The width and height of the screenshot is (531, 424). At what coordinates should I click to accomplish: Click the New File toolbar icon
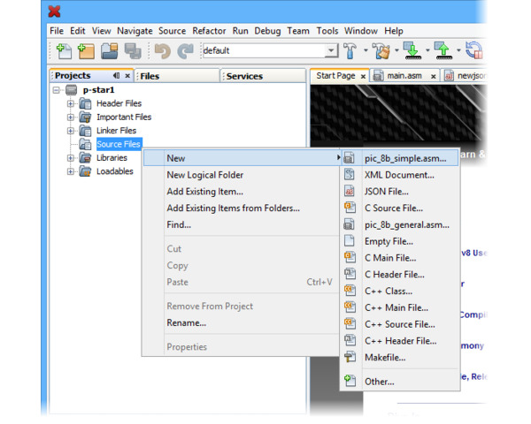(63, 51)
